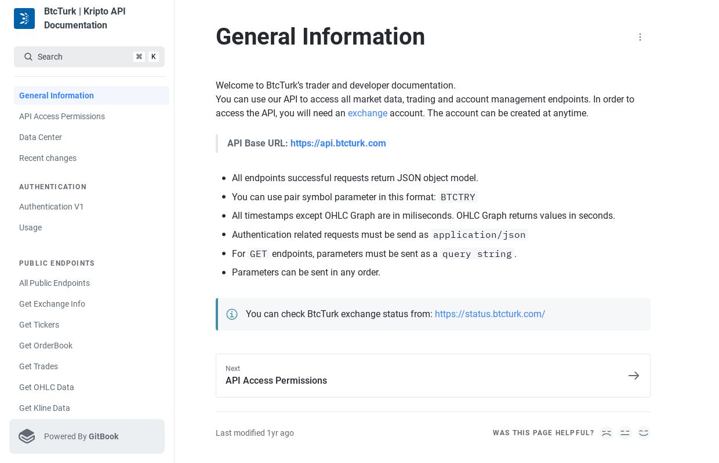Click the Next arrow icon
Screen dimensions: 719x463
click(634, 376)
